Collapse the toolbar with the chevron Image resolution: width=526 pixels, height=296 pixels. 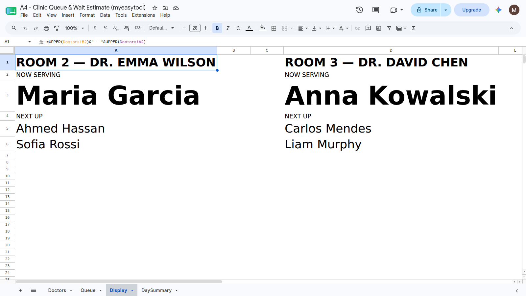coord(512,28)
